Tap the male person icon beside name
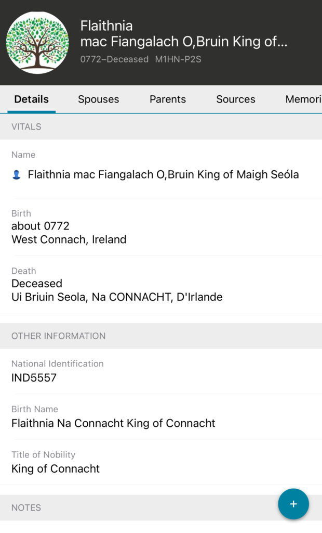This screenshot has width=322, height=533. [x=16, y=175]
